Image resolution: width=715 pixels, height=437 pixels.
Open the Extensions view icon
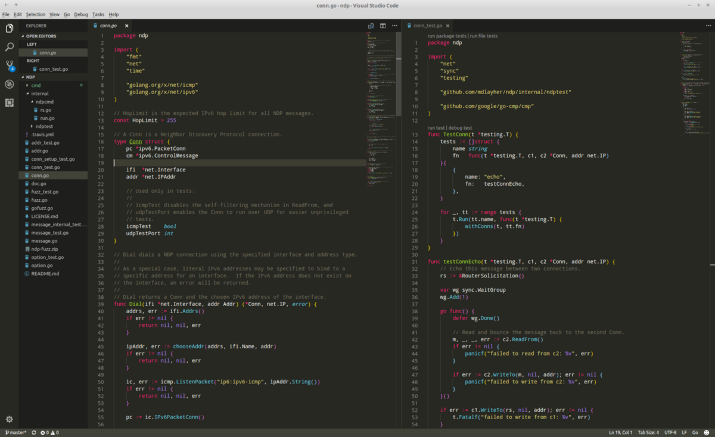10,102
